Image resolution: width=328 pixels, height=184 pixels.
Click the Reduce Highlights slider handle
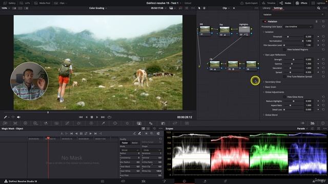(294, 101)
